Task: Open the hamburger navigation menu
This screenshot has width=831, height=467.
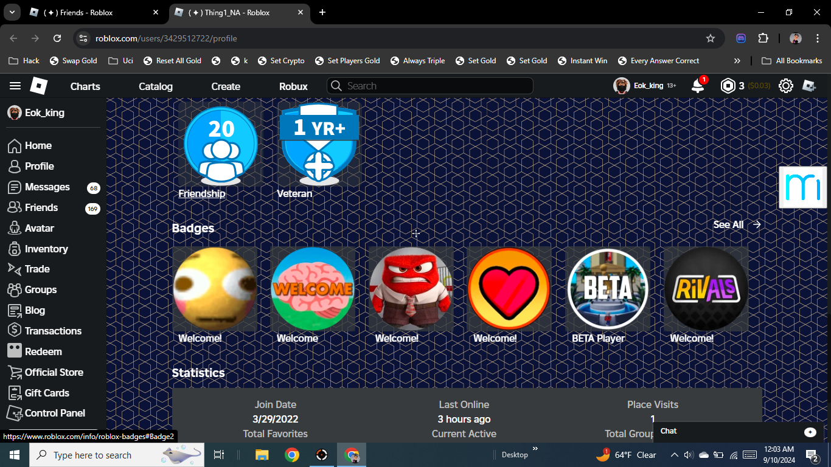Action: click(x=15, y=86)
